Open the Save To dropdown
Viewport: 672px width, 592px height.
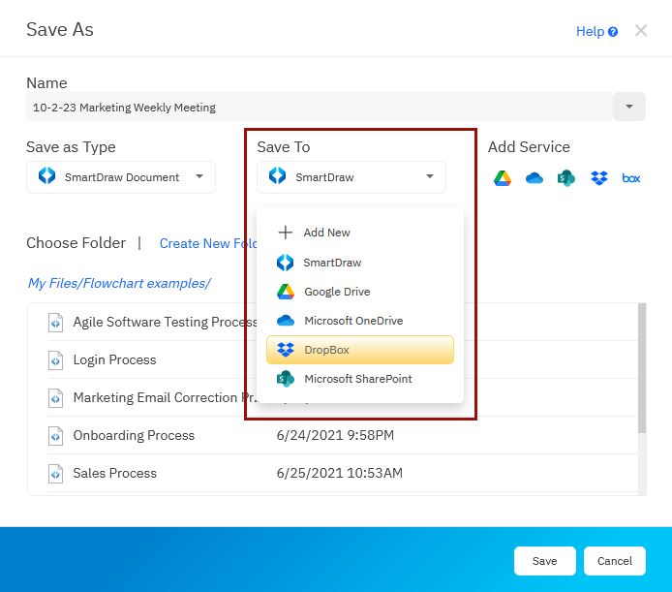click(351, 177)
